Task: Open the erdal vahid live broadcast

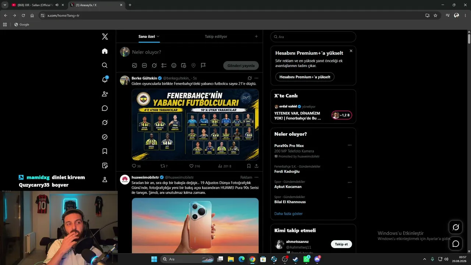Action: coord(313,113)
